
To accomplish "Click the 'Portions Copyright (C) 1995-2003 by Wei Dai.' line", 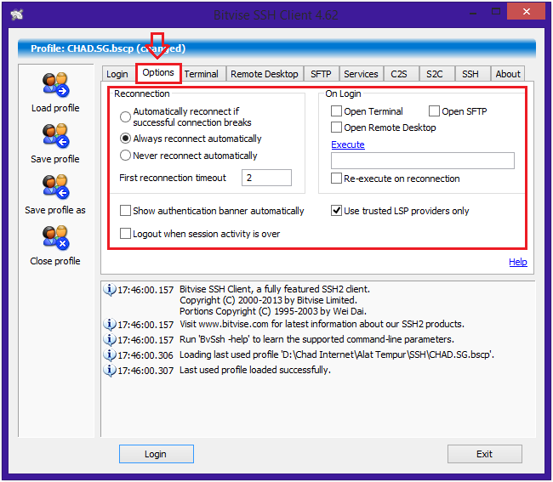I will [273, 311].
